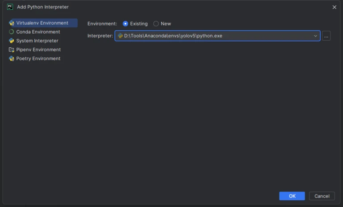
Task: Click the PyCharm logo in title bar
Action: coord(10,7)
